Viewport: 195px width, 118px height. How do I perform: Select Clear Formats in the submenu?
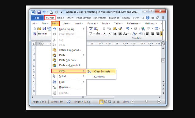101,71
